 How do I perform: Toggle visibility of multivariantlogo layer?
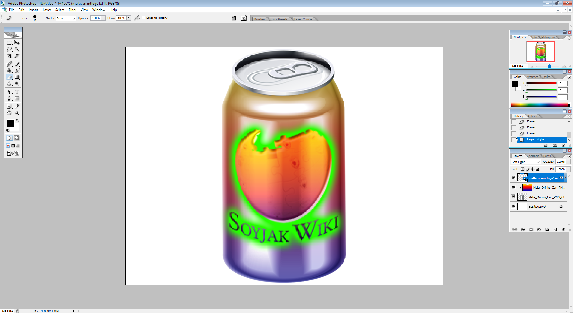click(513, 178)
